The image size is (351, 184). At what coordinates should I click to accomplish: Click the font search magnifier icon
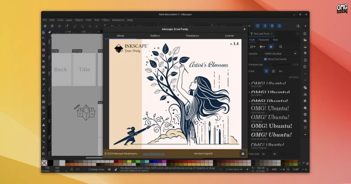(281, 47)
